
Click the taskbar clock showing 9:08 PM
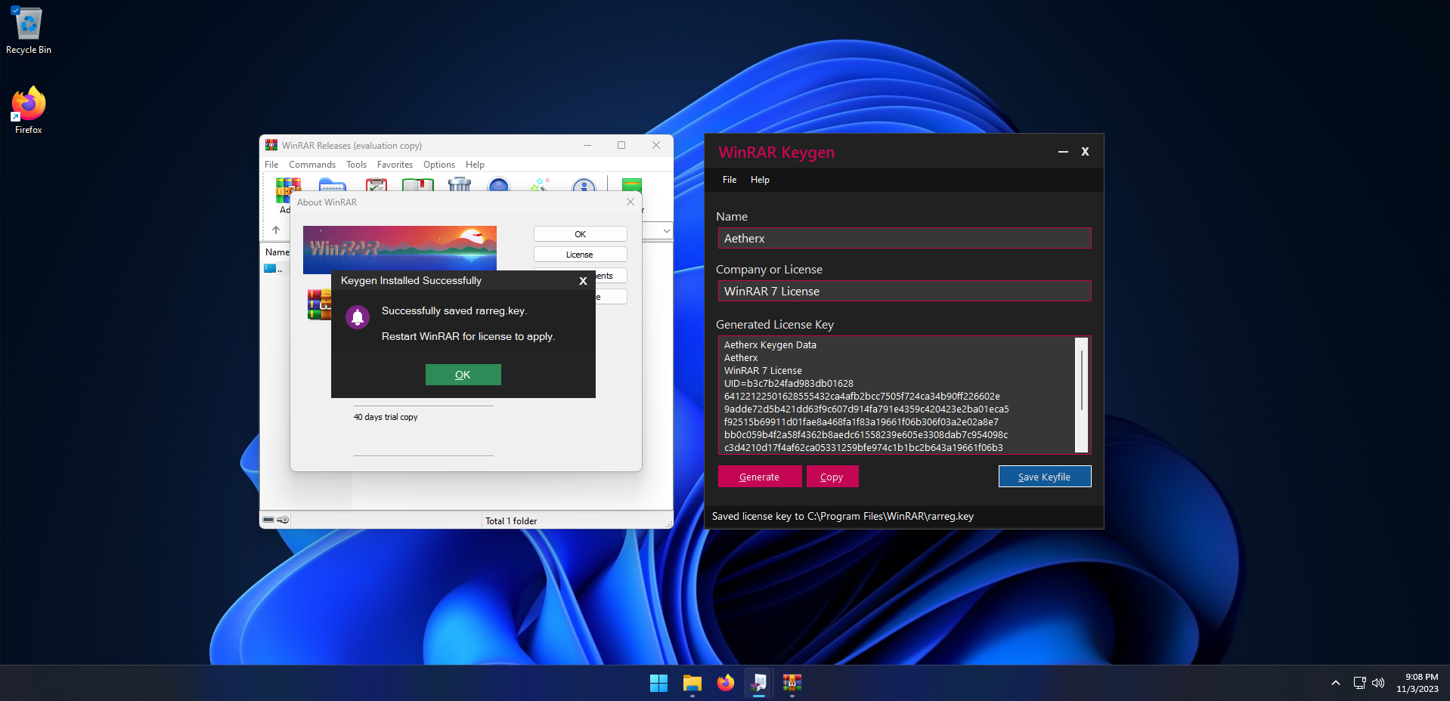tap(1417, 683)
